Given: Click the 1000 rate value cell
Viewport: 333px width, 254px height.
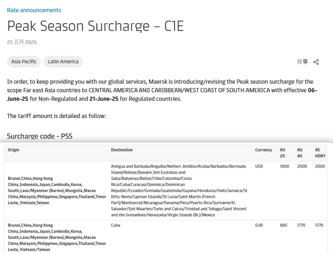Looking at the screenshot, I should 284,166.
